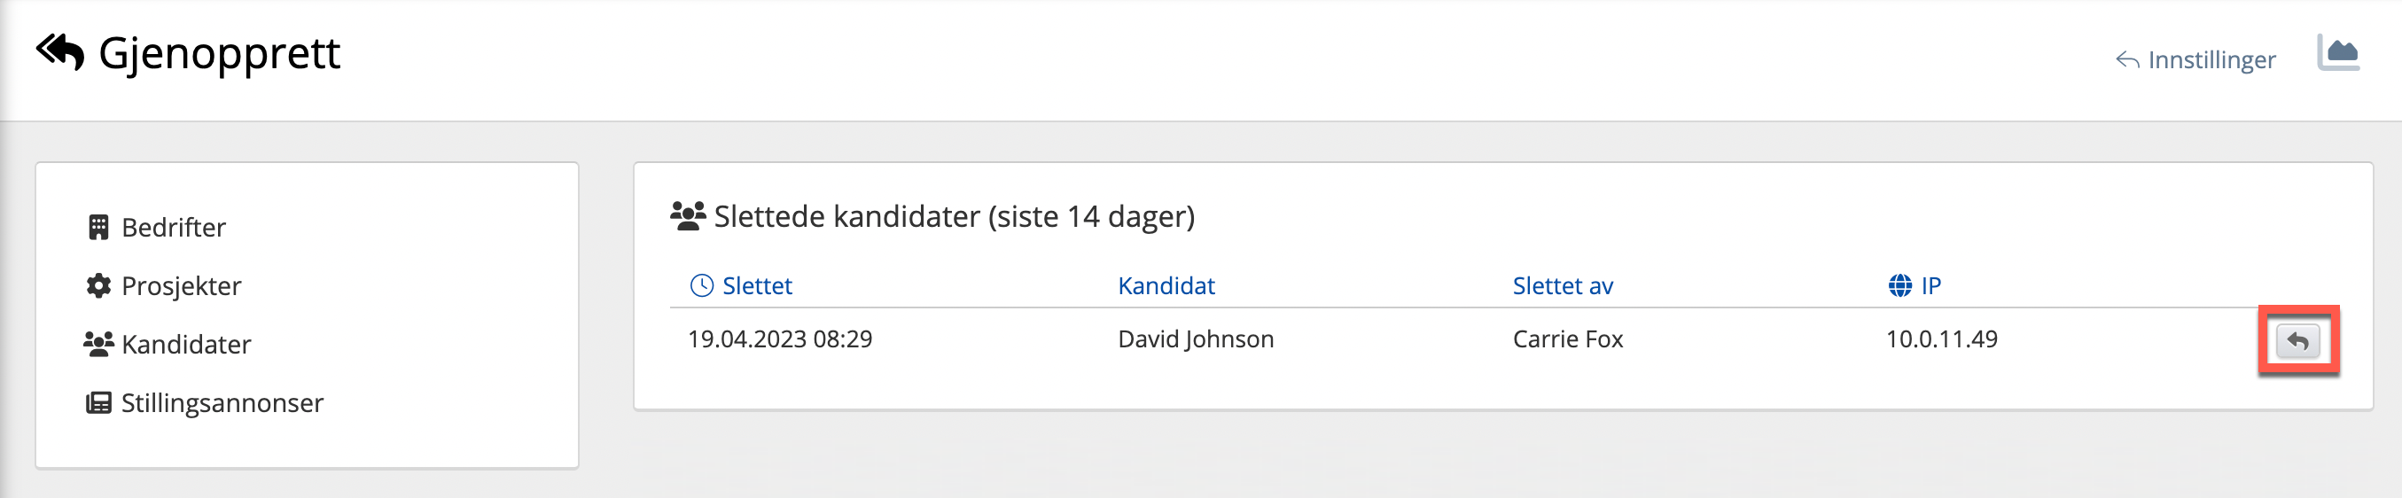Click the clock icon in Slettet header
Viewport: 2402px width, 498px height.
click(701, 285)
